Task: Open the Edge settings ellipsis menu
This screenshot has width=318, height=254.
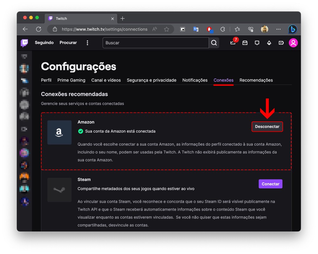Action: pos(279,29)
